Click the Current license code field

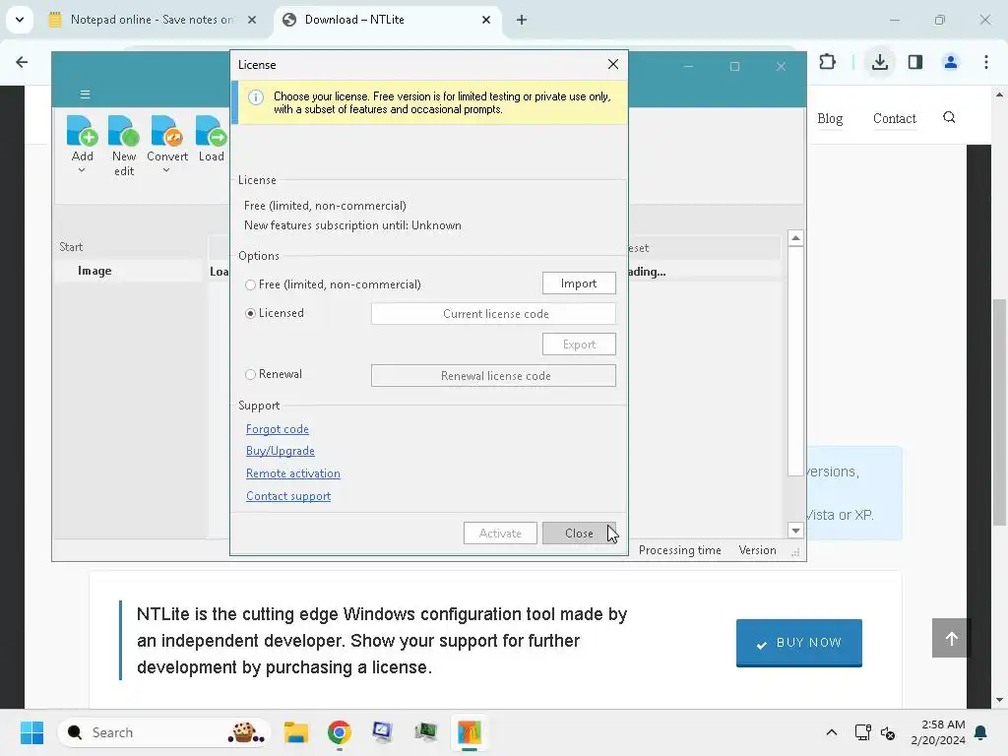point(493,314)
